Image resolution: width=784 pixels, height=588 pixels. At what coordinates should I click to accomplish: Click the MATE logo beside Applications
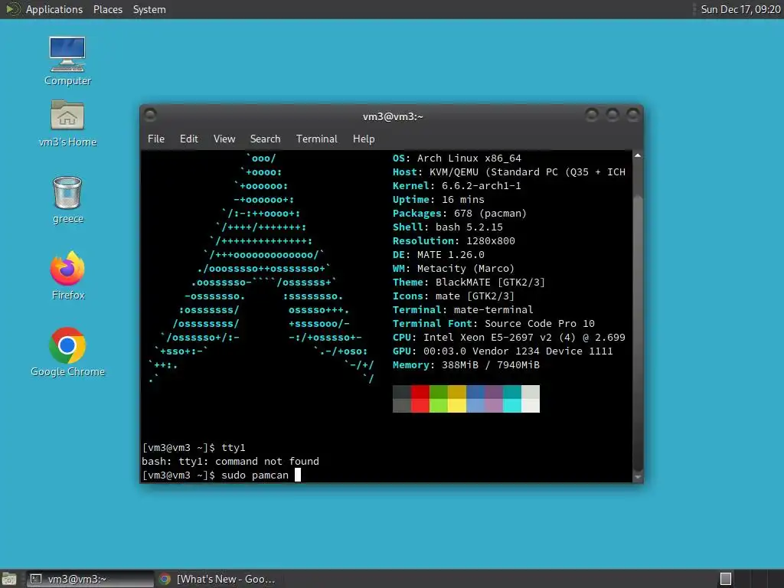11,9
